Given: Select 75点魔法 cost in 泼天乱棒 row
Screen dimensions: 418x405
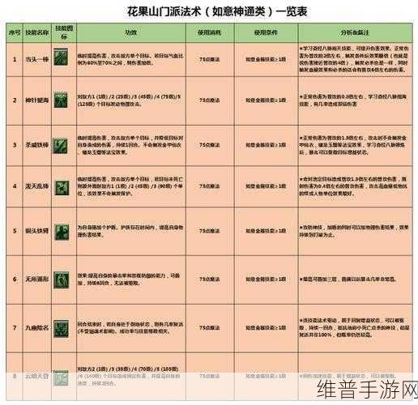Looking at the screenshot, I should pos(210,186).
